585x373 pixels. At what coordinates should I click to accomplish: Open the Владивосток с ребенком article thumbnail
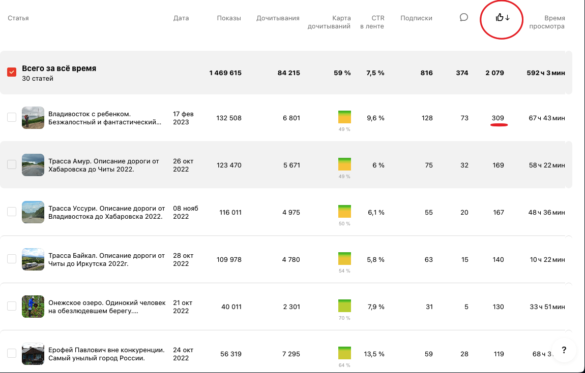coord(33,118)
